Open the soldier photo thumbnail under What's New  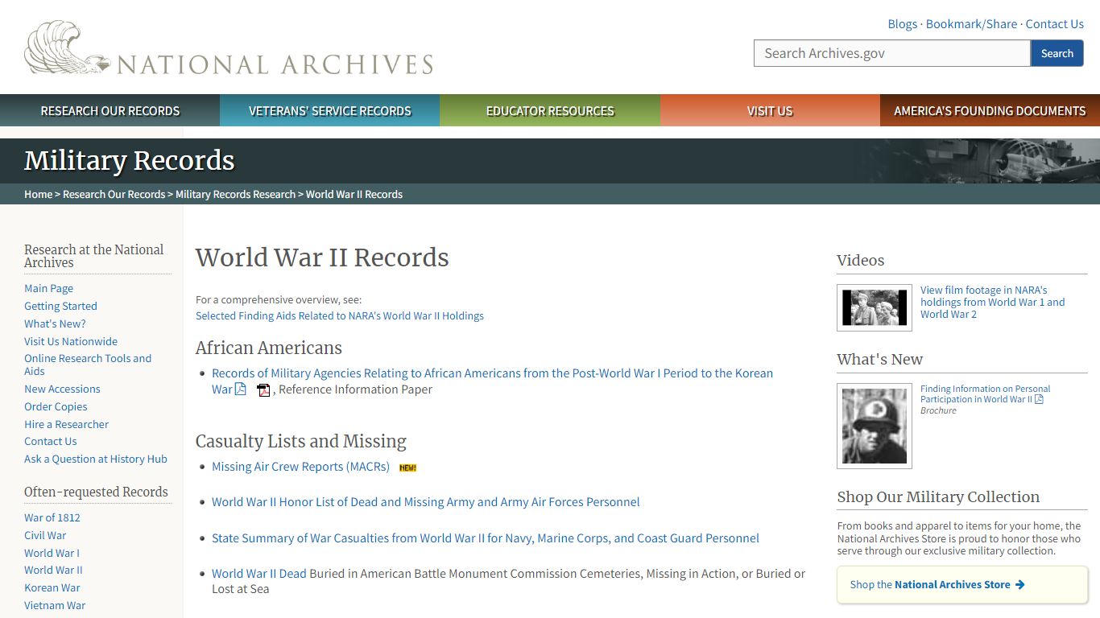coord(874,426)
